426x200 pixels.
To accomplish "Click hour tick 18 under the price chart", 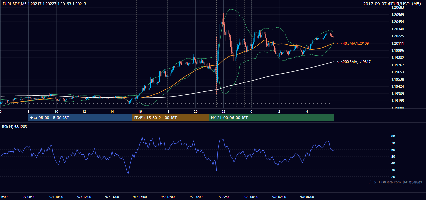I will point(168,111).
